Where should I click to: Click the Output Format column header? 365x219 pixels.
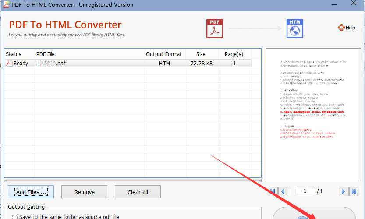pos(165,54)
